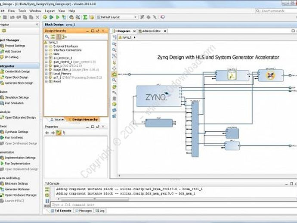This screenshot has height=223, width=297.
Task: Open the Help menu
Action: (x=72, y=11)
